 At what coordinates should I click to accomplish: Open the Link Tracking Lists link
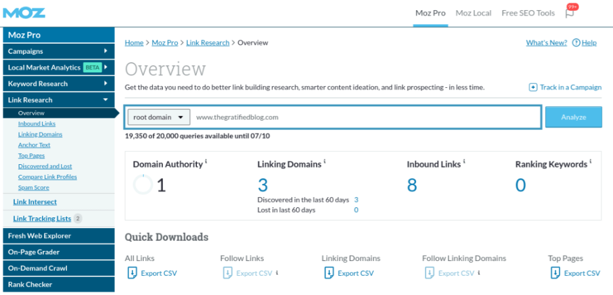[42, 219]
